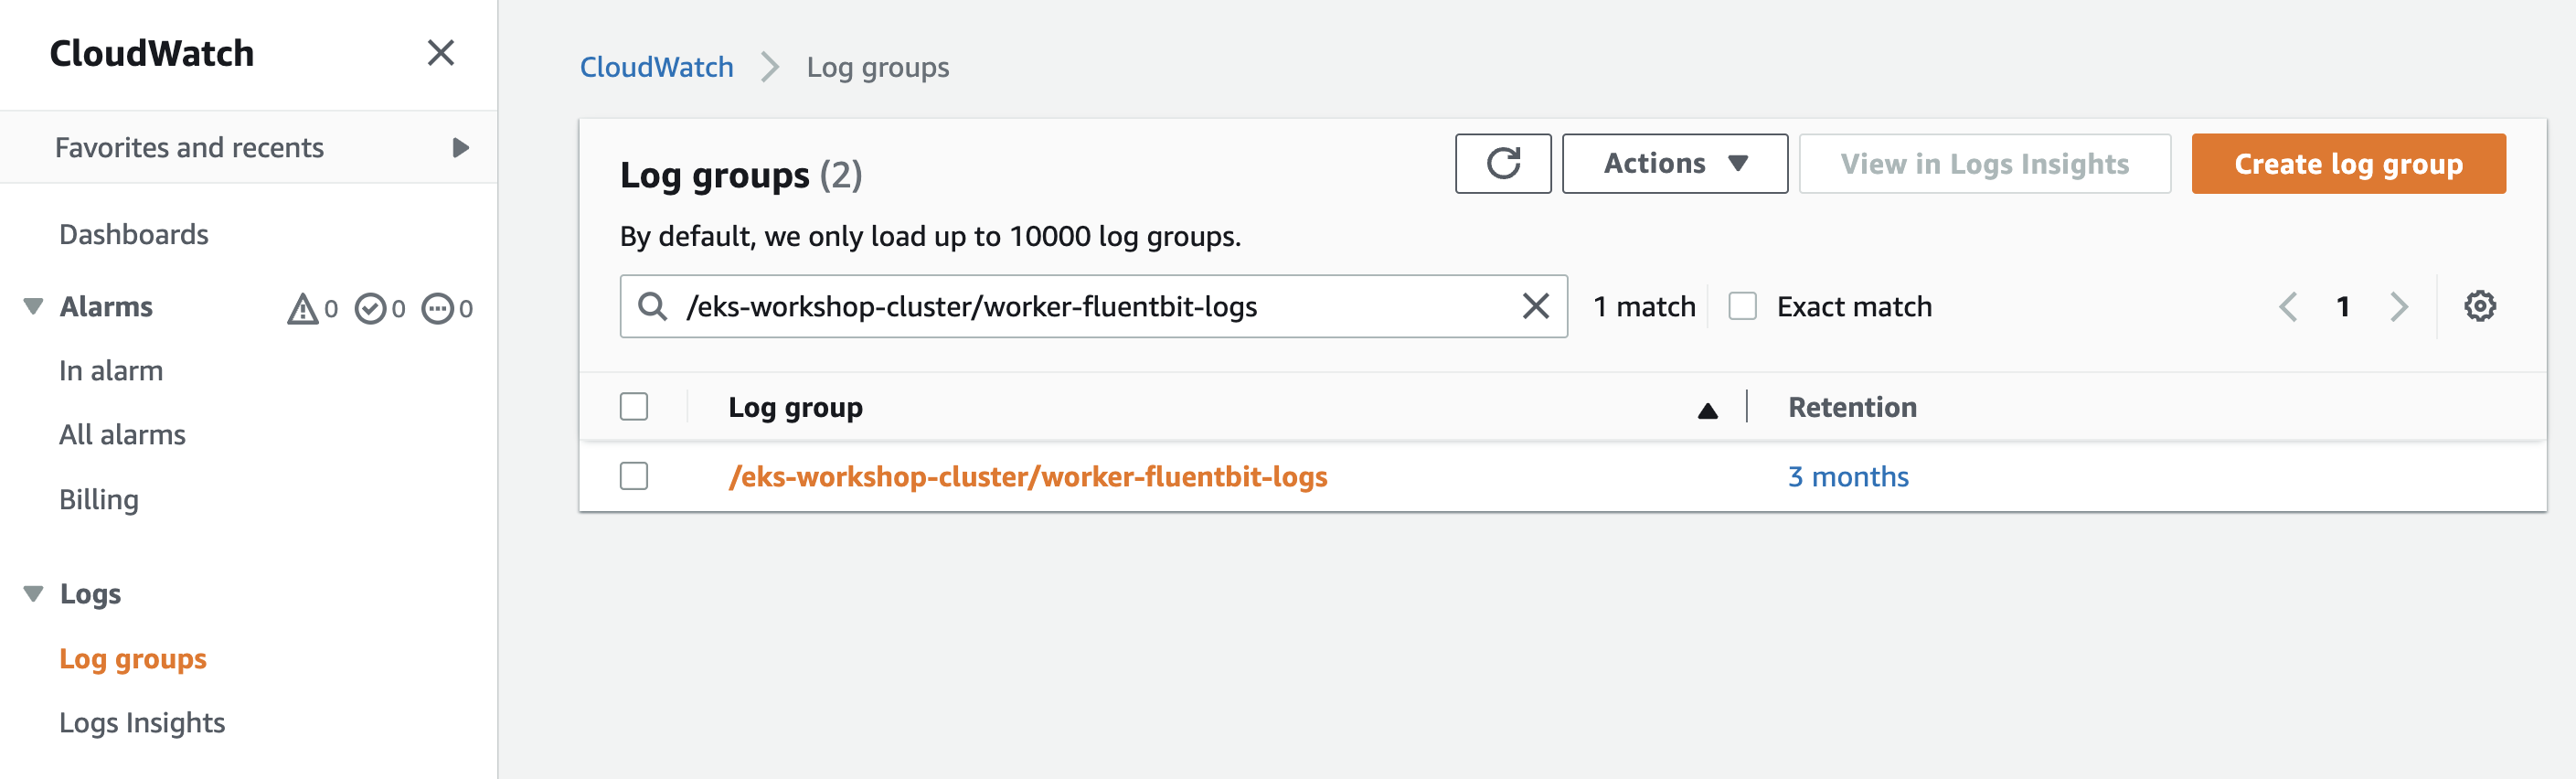Go to next page arrow
Viewport: 2576px width, 779px height.
click(x=2398, y=306)
